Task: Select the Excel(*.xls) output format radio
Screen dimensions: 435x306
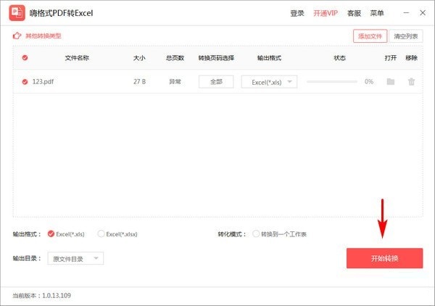Action: tap(51, 234)
